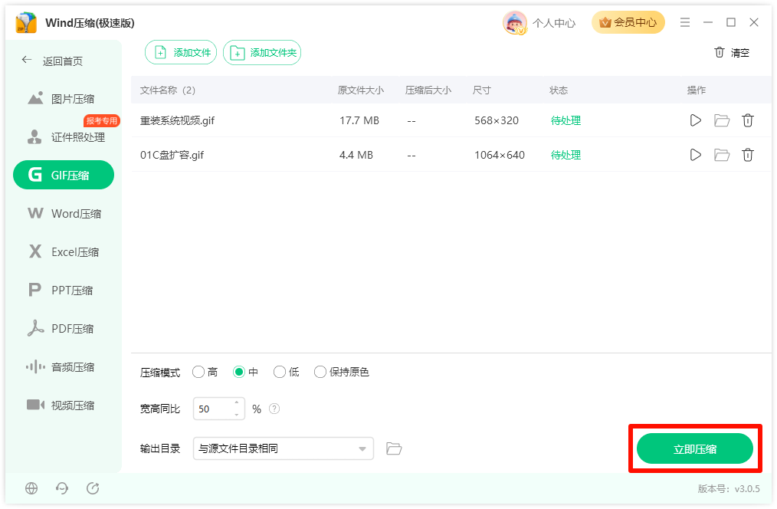This screenshot has width=777, height=509.
Task: Open 视频压缩 in the sidebar
Action: [64, 406]
